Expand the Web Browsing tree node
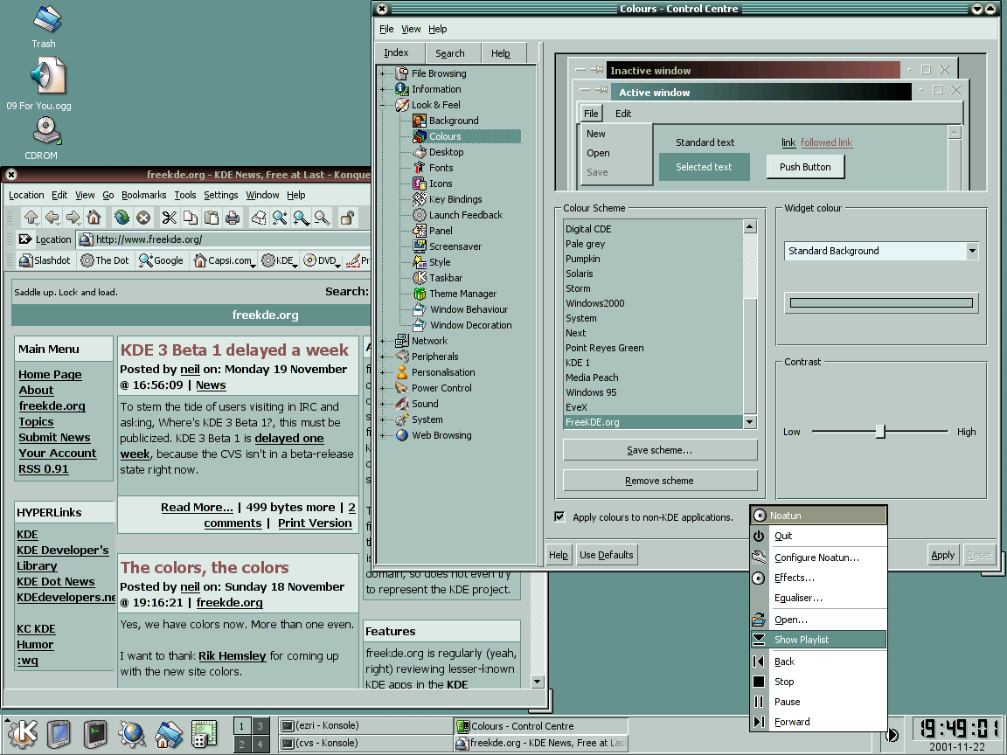This screenshot has height=755, width=1007. (x=383, y=435)
